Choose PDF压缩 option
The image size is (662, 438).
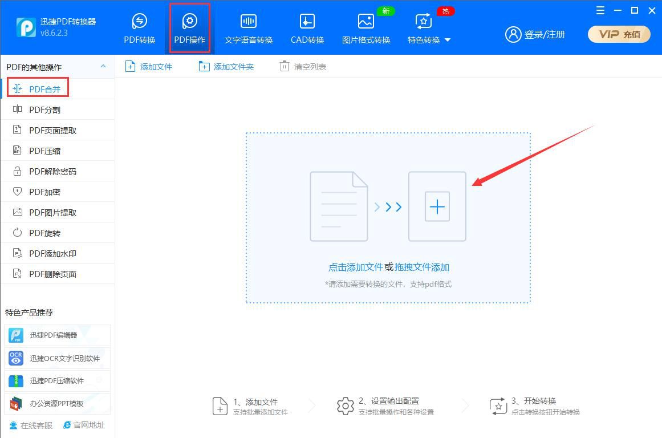58,151
